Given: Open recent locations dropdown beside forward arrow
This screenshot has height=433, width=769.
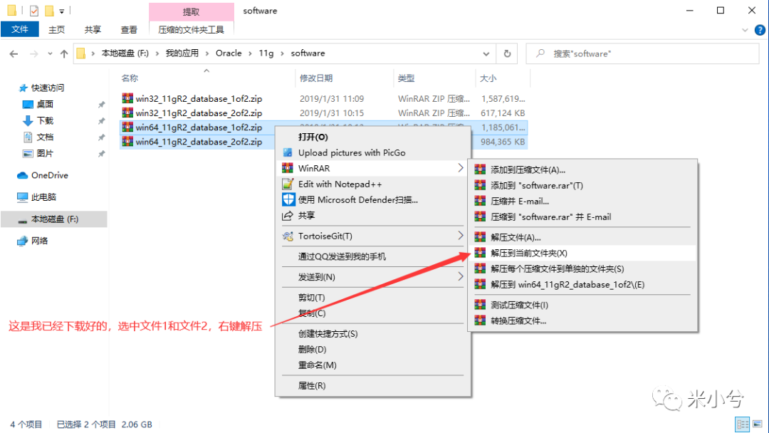Looking at the screenshot, I should click(50, 53).
